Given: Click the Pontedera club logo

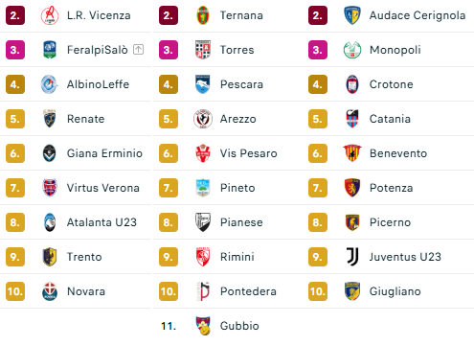Looking at the screenshot, I should (203, 291).
